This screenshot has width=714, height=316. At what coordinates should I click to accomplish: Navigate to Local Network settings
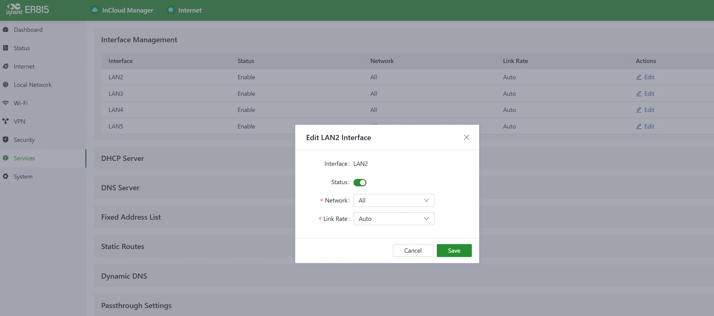click(43, 85)
